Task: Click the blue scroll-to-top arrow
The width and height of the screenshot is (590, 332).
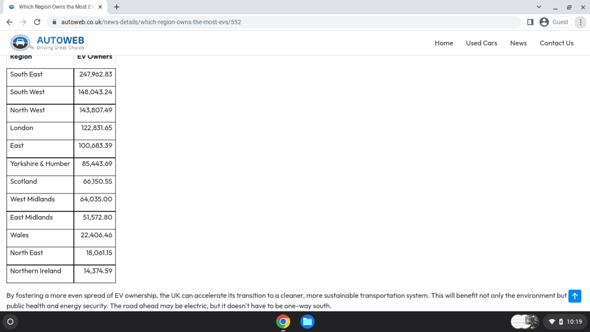Action: pos(575,296)
